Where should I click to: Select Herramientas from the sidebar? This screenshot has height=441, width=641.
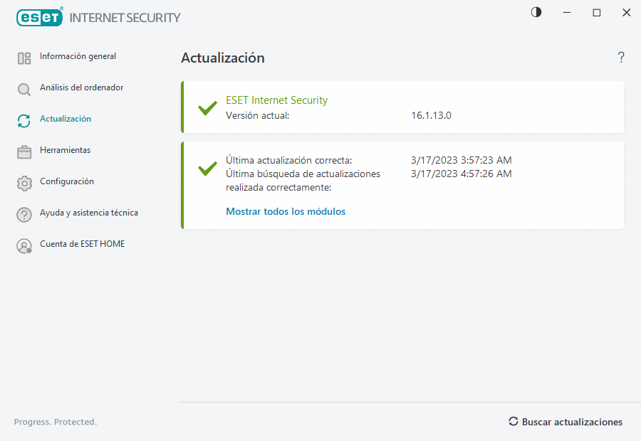pos(65,150)
